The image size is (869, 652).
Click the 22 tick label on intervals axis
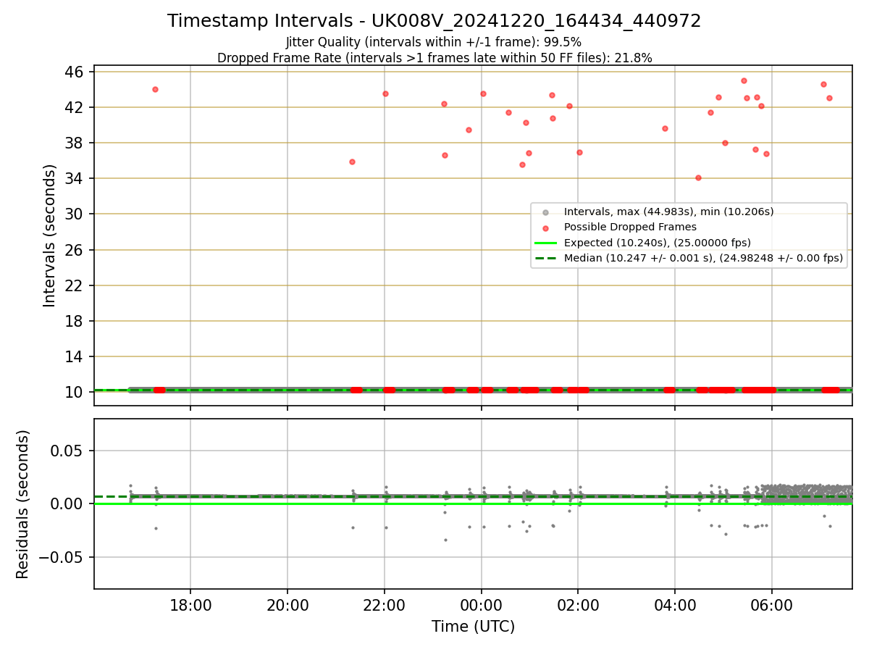pos(76,285)
